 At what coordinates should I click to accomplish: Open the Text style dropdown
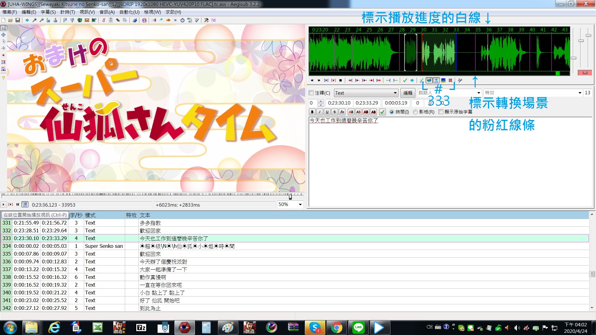point(366,93)
